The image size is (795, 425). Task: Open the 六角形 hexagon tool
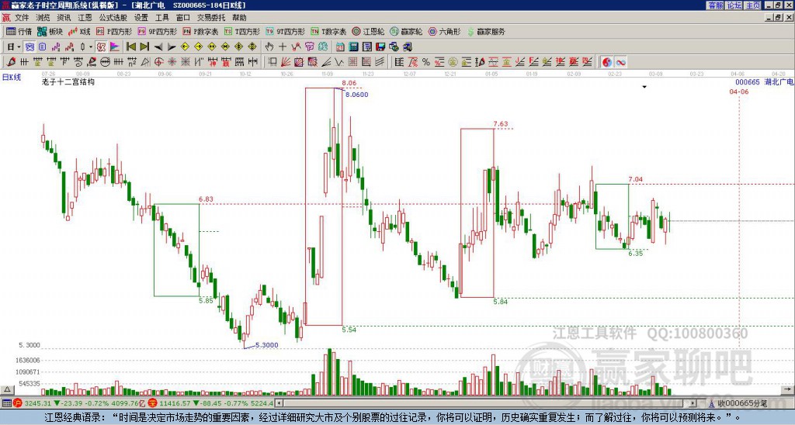pos(444,31)
